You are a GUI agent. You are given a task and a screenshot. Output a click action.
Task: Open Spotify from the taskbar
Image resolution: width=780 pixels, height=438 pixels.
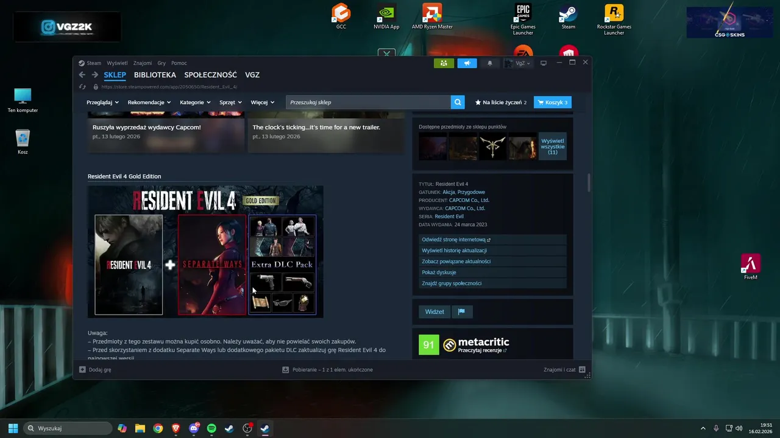click(211, 428)
